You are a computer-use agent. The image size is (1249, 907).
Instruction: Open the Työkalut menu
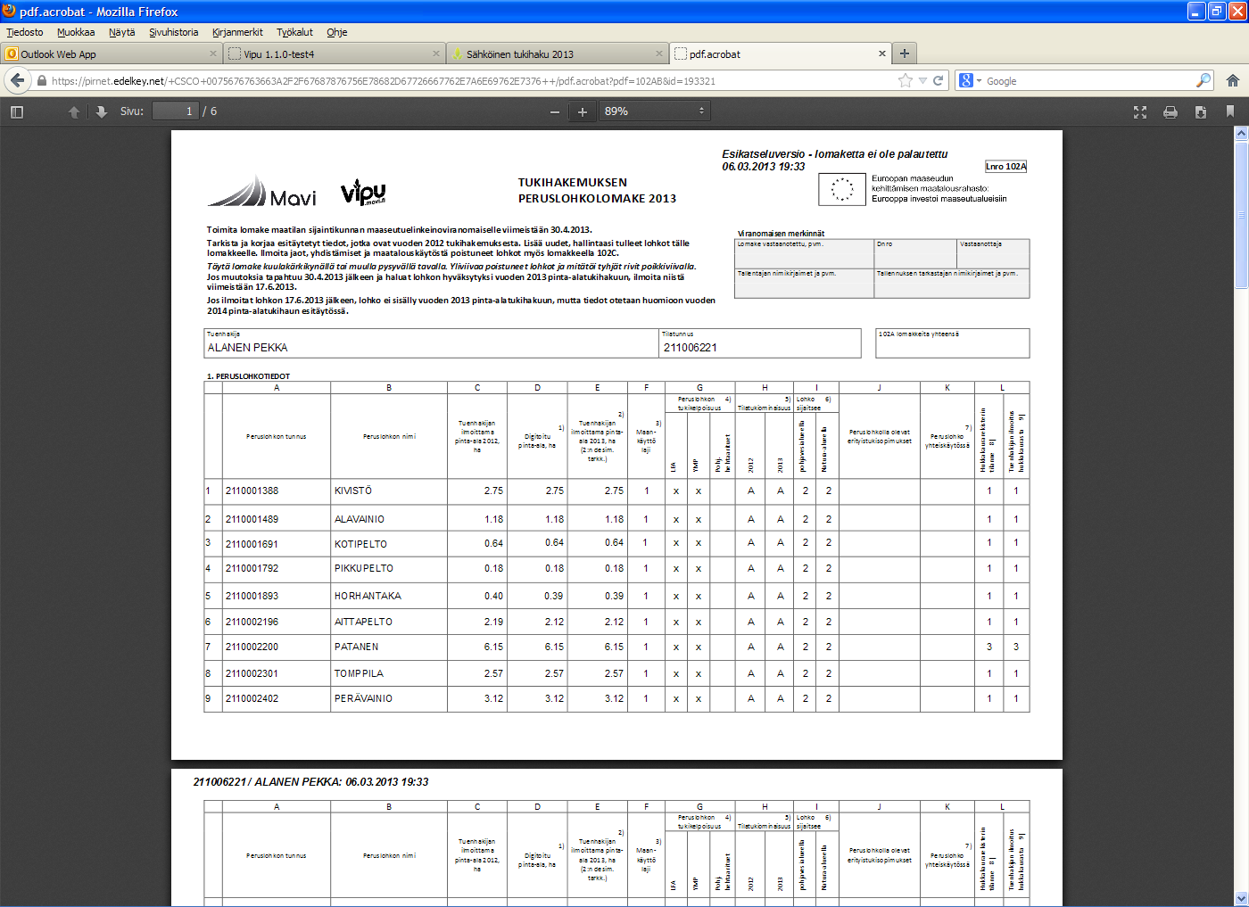click(294, 32)
